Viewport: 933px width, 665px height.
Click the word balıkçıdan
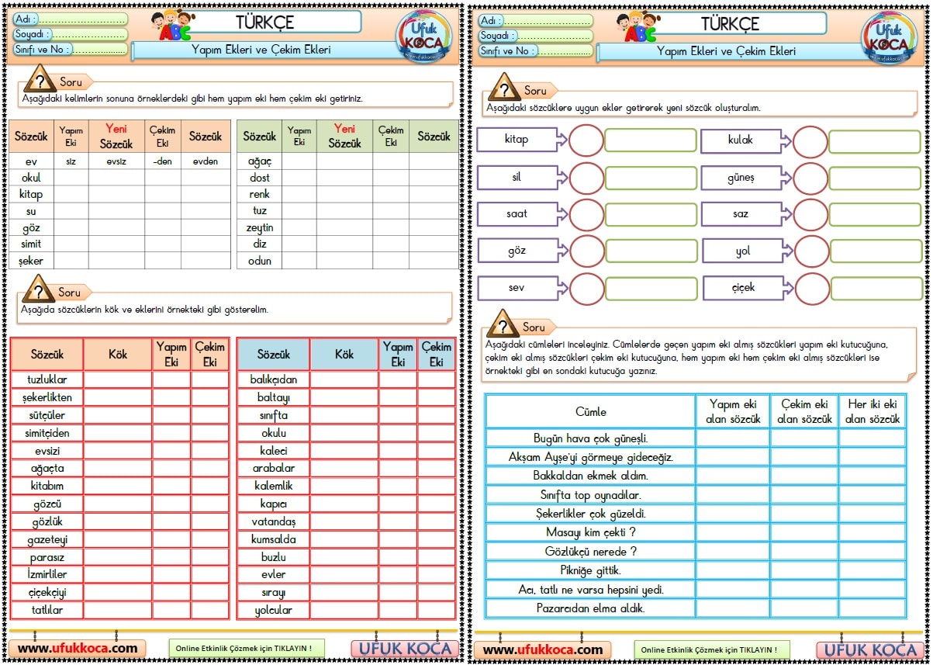click(274, 379)
